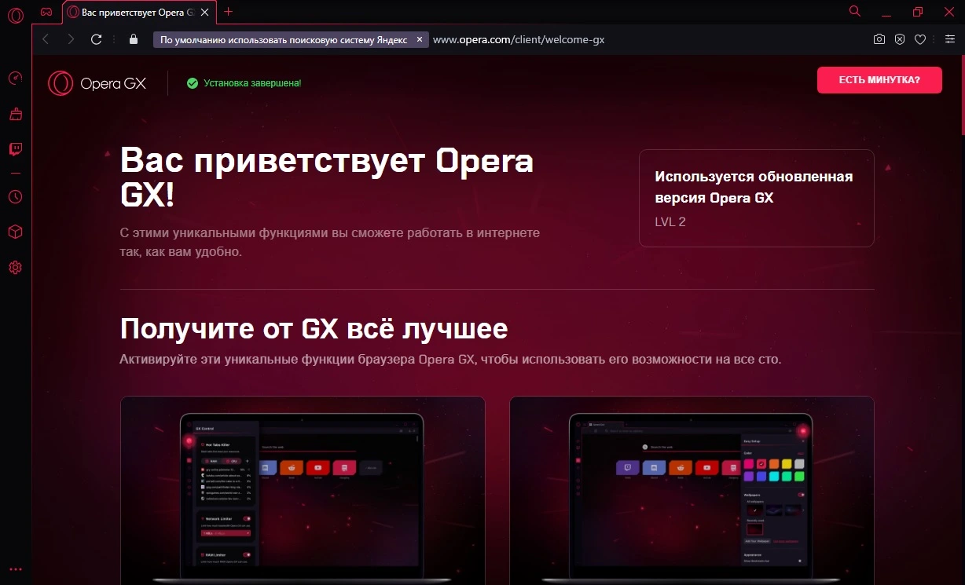This screenshot has width=965, height=585.
Task: Add page to bookmarks heart icon
Action: pyautogui.click(x=920, y=39)
